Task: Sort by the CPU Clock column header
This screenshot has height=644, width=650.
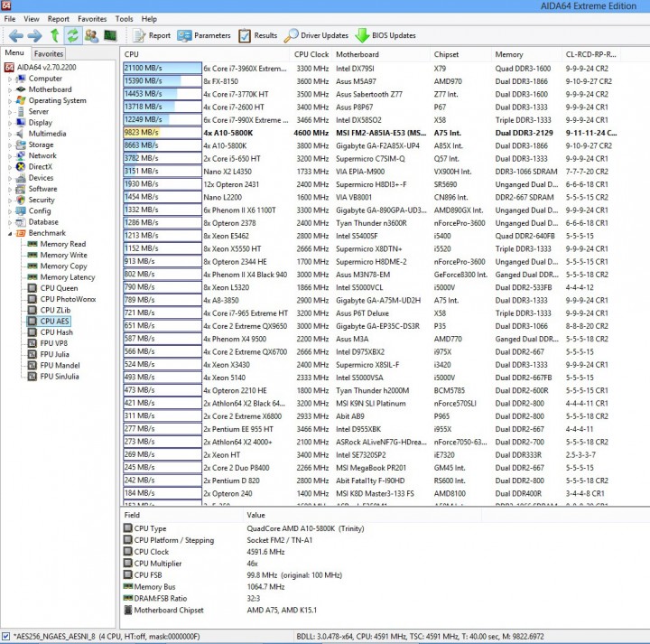Action: point(311,55)
